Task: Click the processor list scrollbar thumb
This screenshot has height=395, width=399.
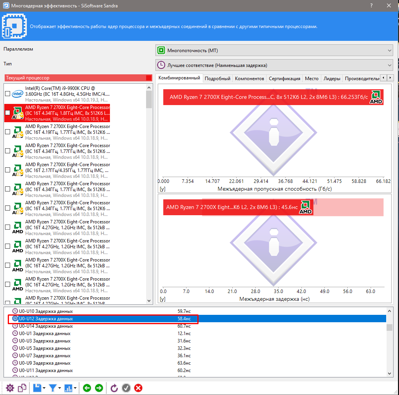Action: click(x=149, y=99)
